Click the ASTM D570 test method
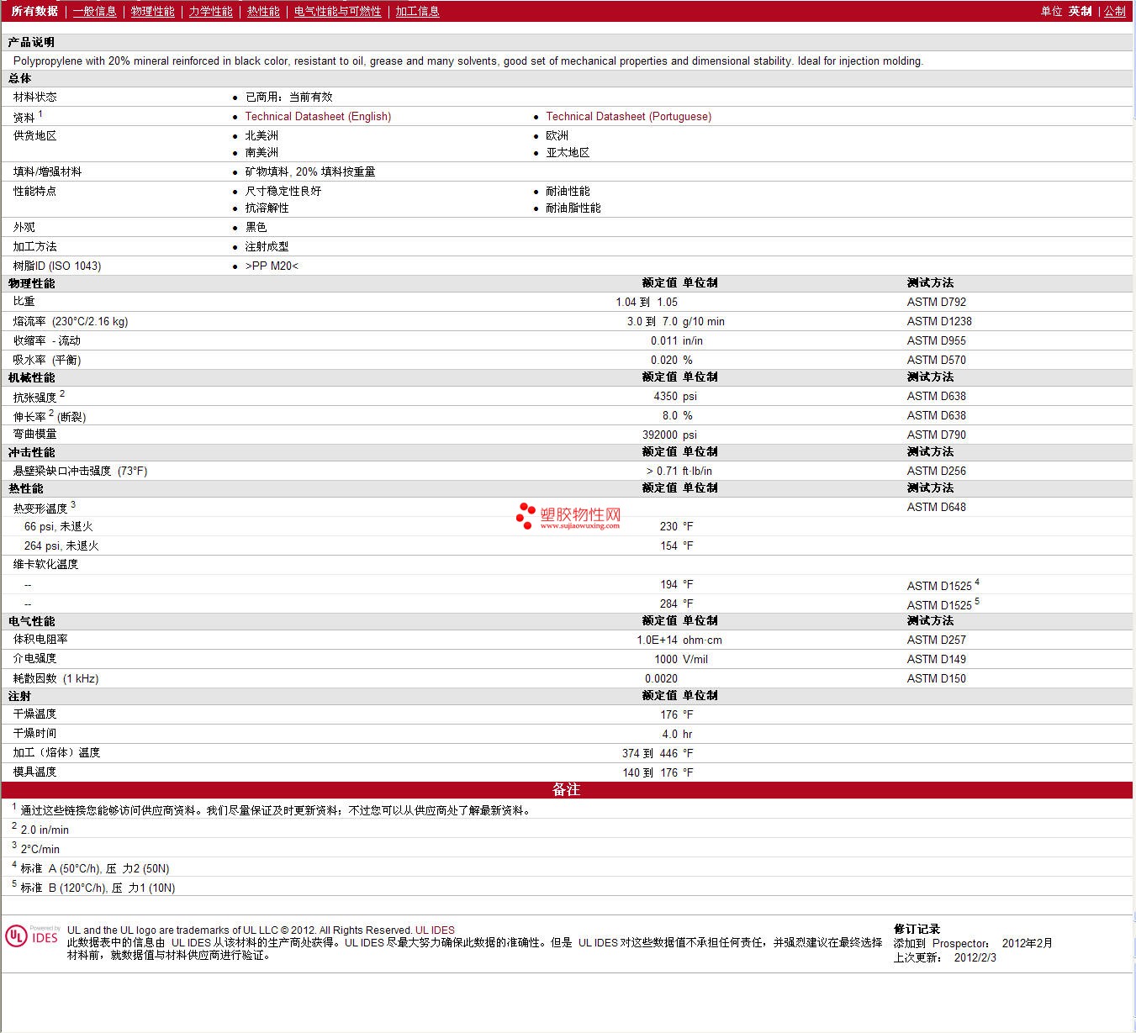This screenshot has width=1136, height=1033. tap(937, 360)
